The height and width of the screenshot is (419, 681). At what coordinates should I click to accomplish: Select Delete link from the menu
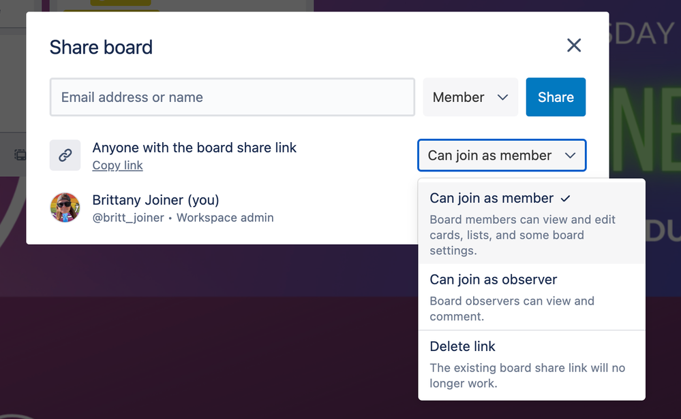532,364
